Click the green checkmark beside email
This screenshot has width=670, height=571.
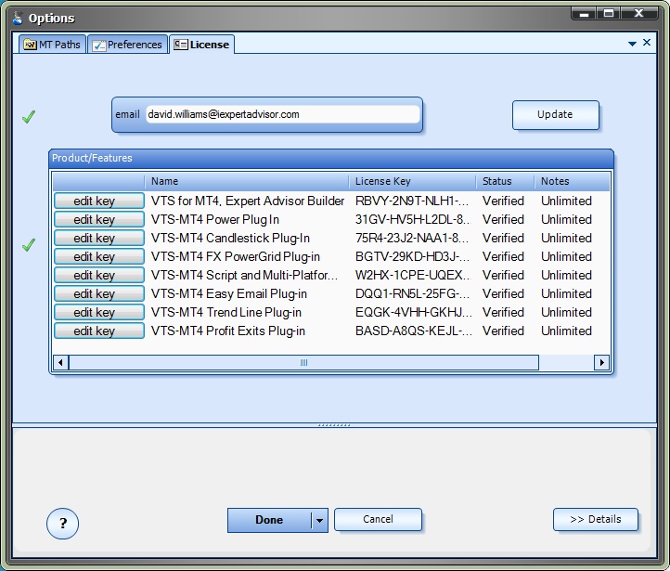point(29,116)
